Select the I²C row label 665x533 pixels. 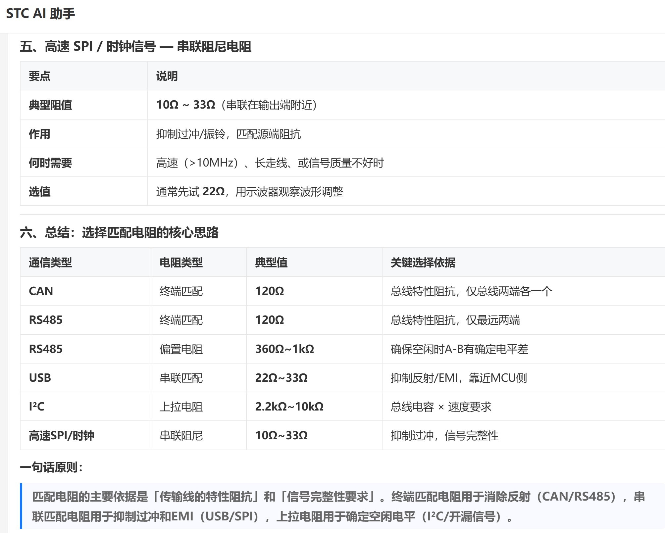[36, 407]
